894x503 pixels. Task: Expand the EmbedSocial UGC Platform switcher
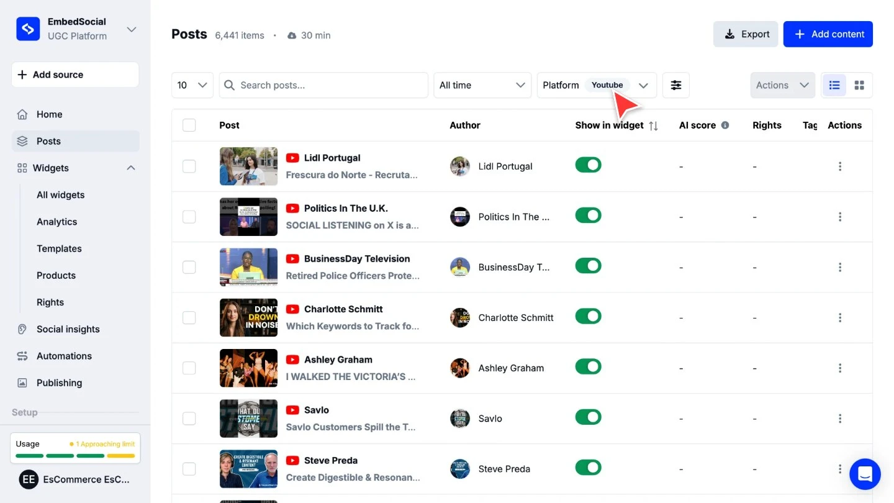coord(132,29)
